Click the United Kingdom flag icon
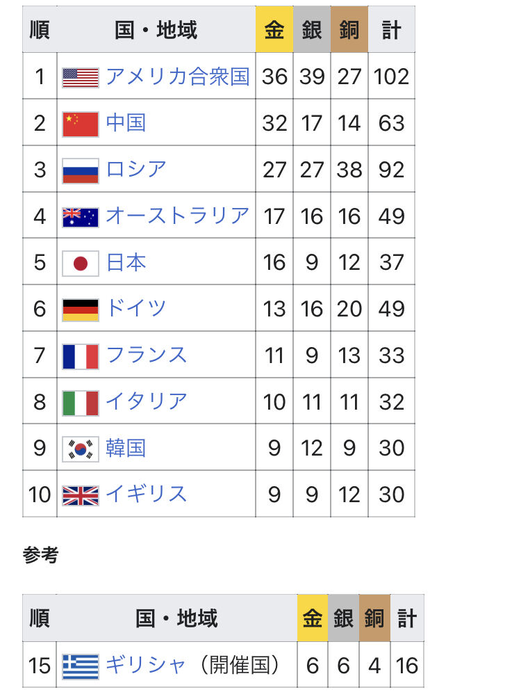Screen dimensions: 521x699 80,495
